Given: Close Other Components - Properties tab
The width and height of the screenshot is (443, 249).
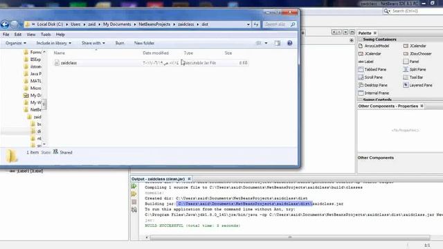Looking at the screenshot, I should click(x=422, y=106).
